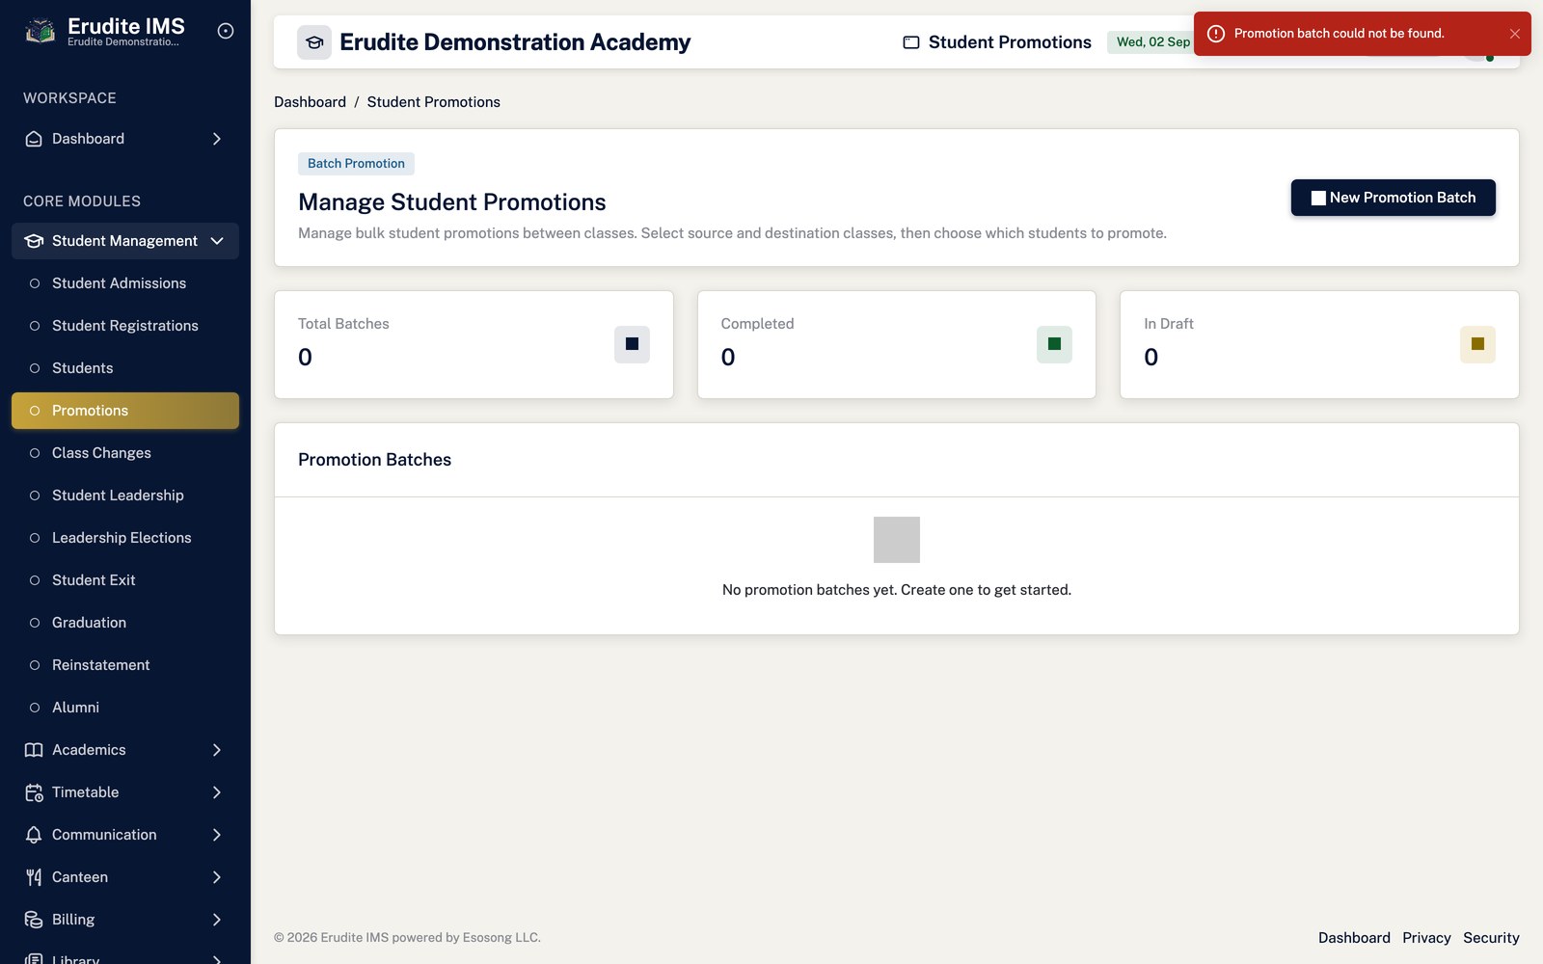The width and height of the screenshot is (1543, 964).
Task: Click the Billing coins icon
Action: 34,920
